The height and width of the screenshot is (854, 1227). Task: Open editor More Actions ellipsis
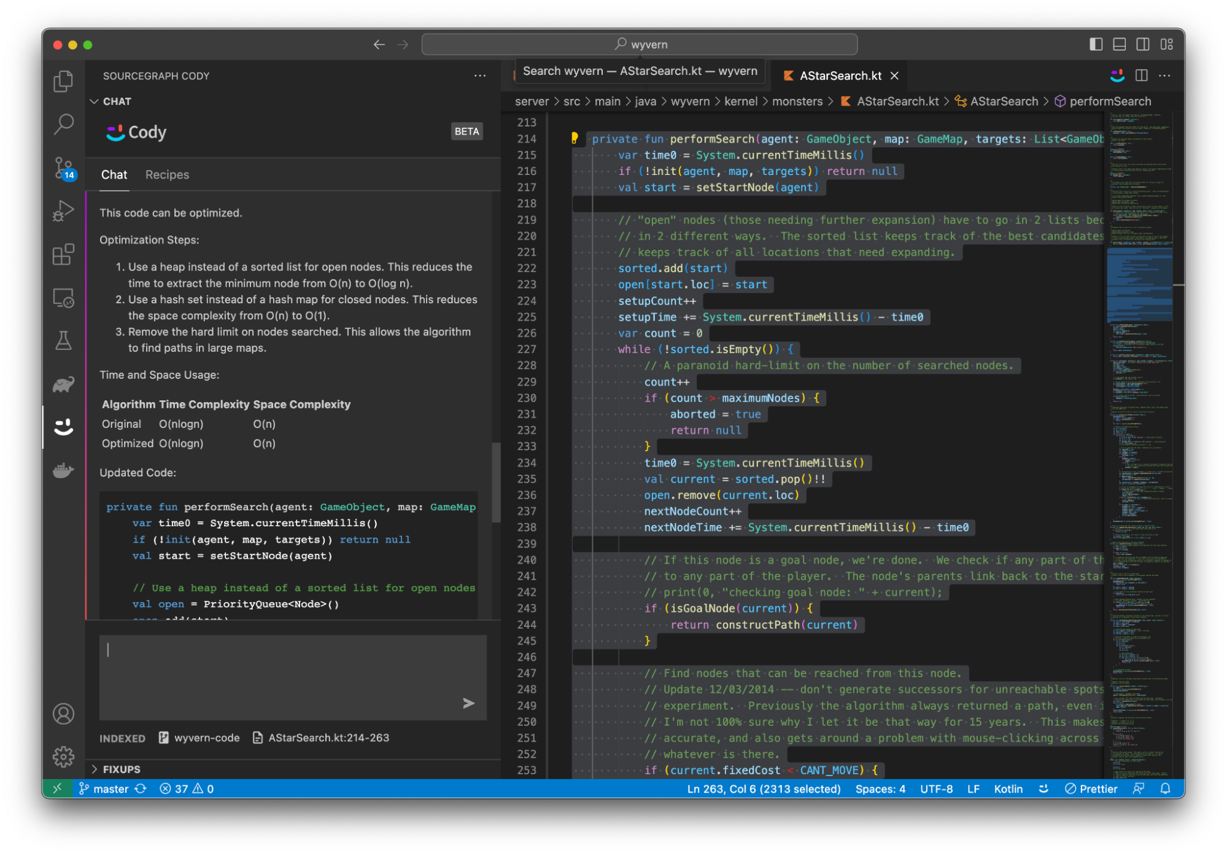[1164, 76]
